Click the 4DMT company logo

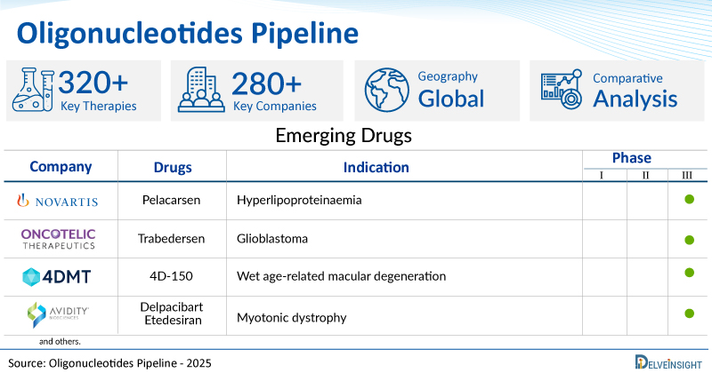[60, 277]
